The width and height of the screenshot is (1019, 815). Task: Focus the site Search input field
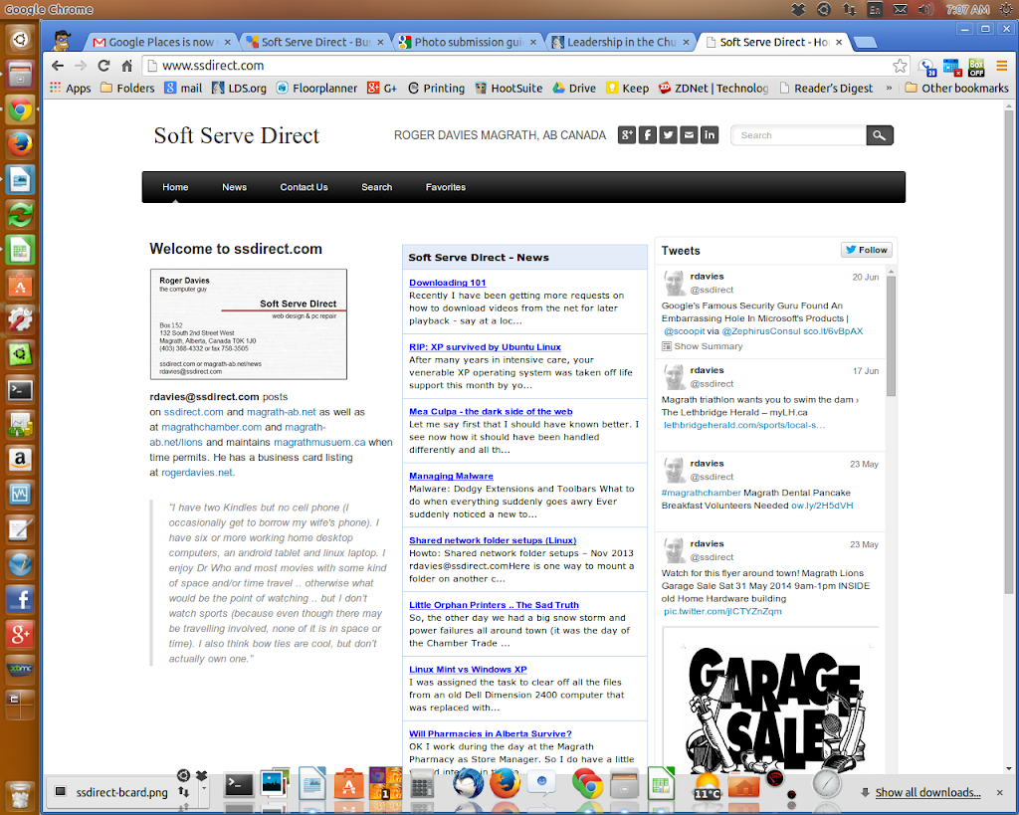799,135
